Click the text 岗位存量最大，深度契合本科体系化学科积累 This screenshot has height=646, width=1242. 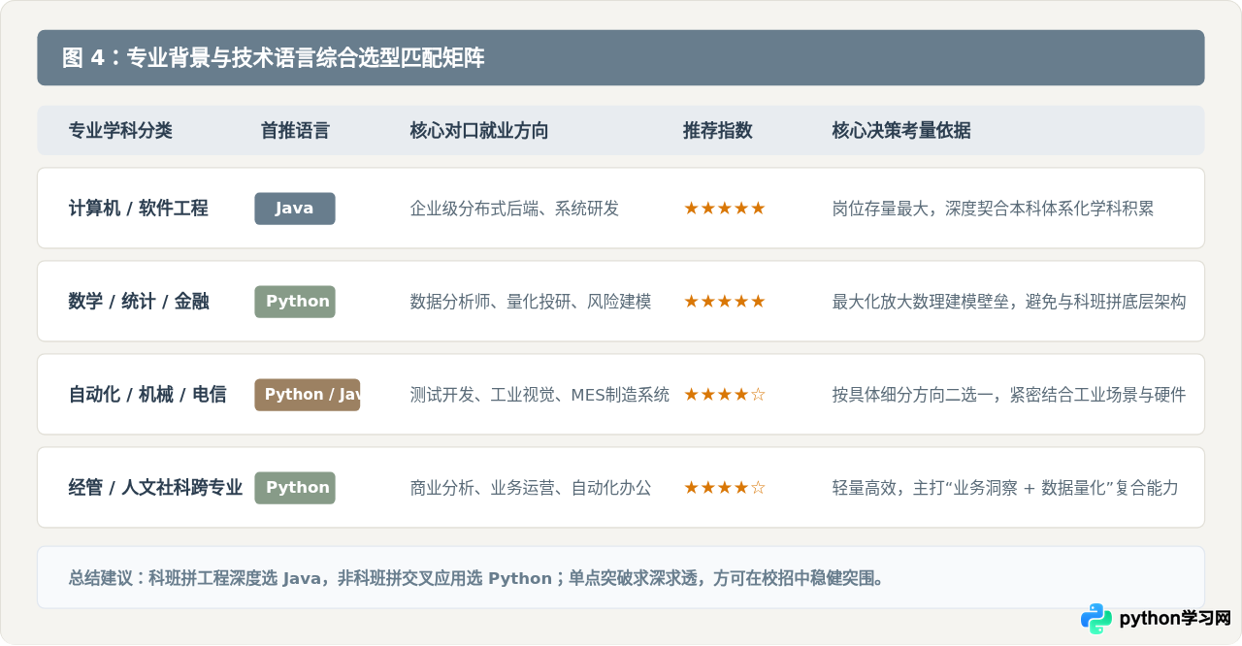(993, 209)
